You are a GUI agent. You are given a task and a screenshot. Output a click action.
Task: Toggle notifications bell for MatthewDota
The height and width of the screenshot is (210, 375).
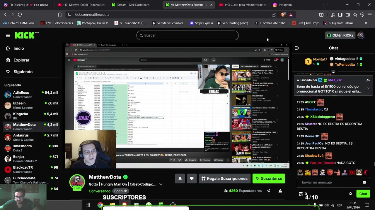pos(180,178)
